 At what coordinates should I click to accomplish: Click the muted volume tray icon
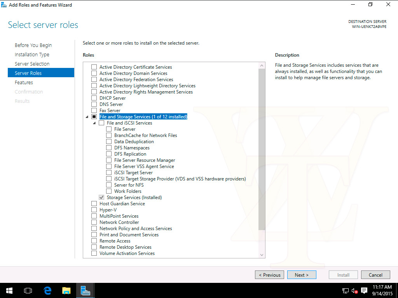pyautogui.click(x=354, y=291)
